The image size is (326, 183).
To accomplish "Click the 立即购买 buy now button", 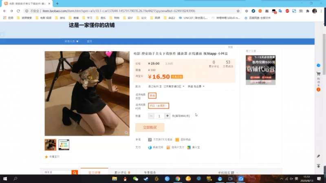I will click(150, 127).
